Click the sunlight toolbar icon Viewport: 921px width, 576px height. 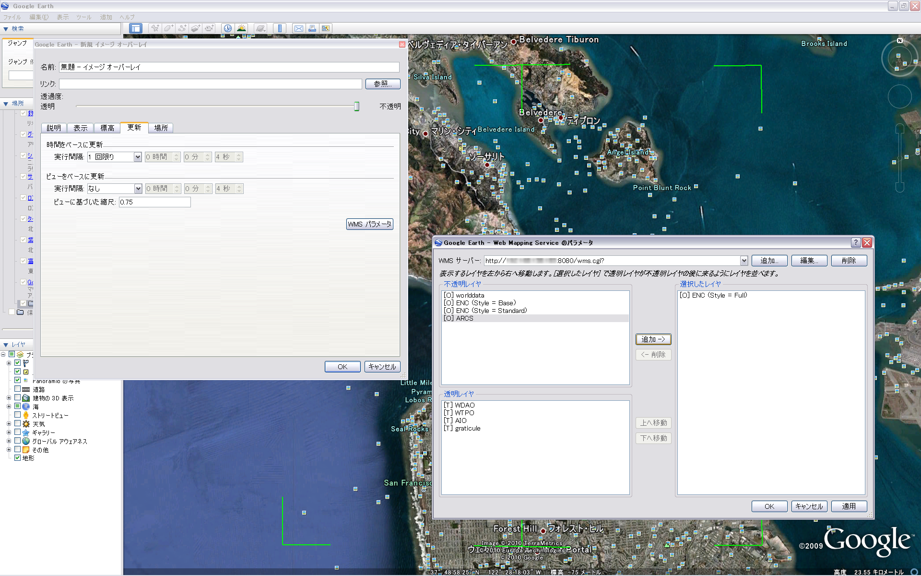(241, 28)
